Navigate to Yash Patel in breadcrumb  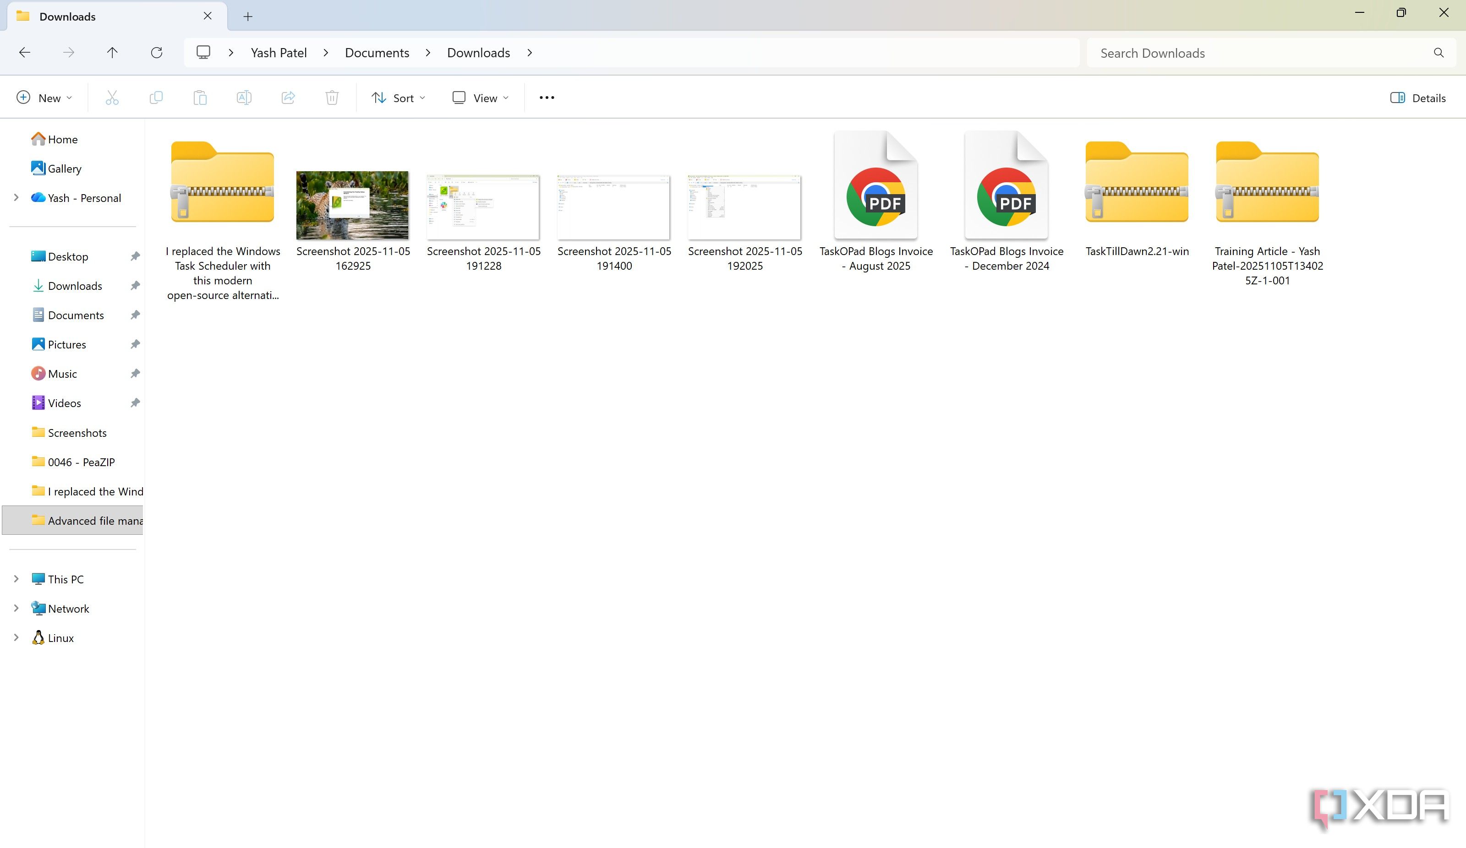point(279,53)
